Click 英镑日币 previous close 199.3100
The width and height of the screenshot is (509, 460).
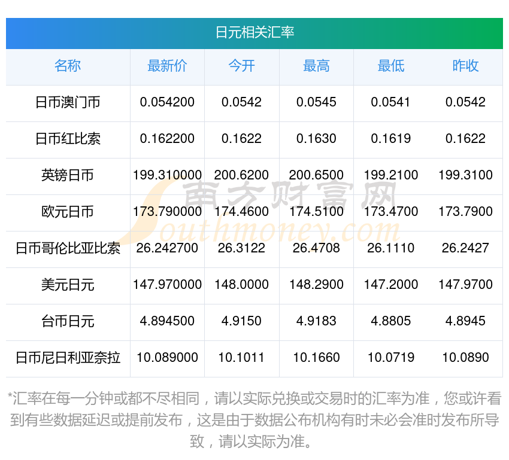[x=465, y=175]
